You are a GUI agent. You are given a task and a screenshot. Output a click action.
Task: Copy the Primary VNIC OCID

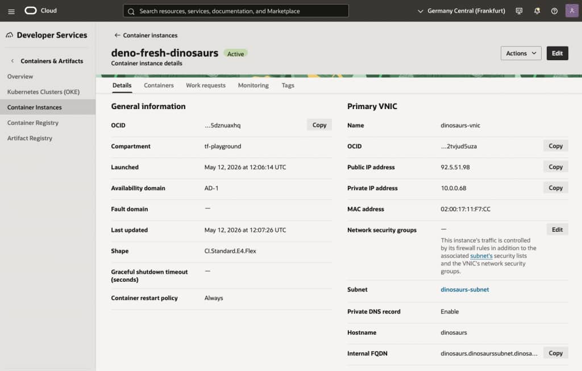[556, 146]
